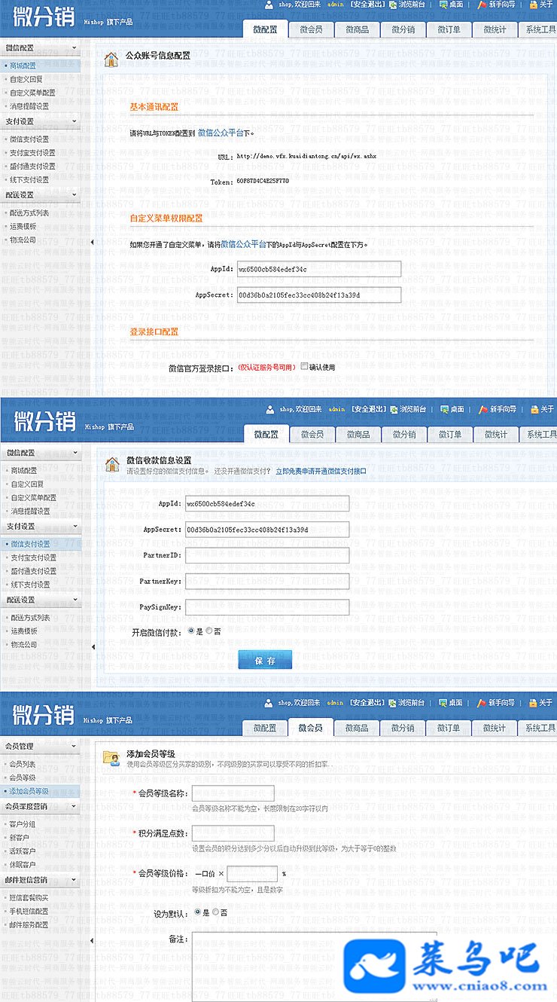The height and width of the screenshot is (1002, 557).
Task: Select 否 for 开启微信付款
Action: tap(209, 631)
